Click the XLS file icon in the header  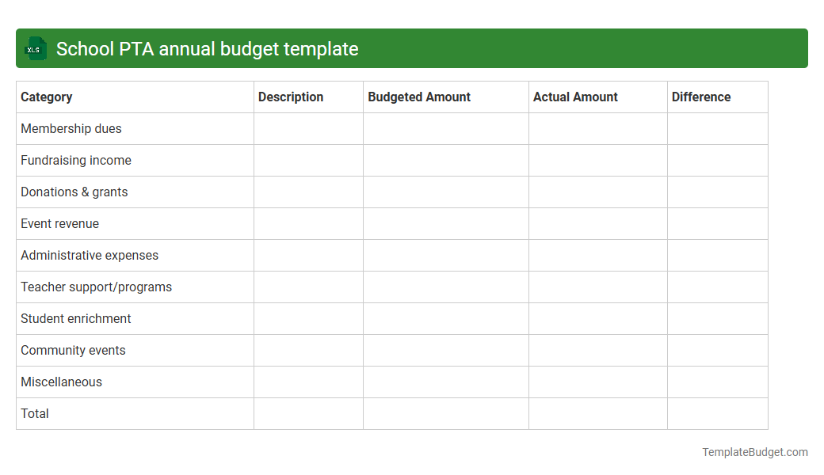coord(35,48)
